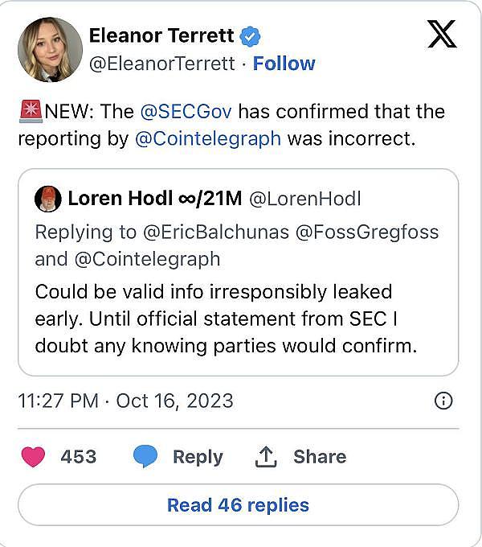Screen dimensions: 482x547
Task: Click the Eleanor Terrett display name
Action: [x=161, y=35]
